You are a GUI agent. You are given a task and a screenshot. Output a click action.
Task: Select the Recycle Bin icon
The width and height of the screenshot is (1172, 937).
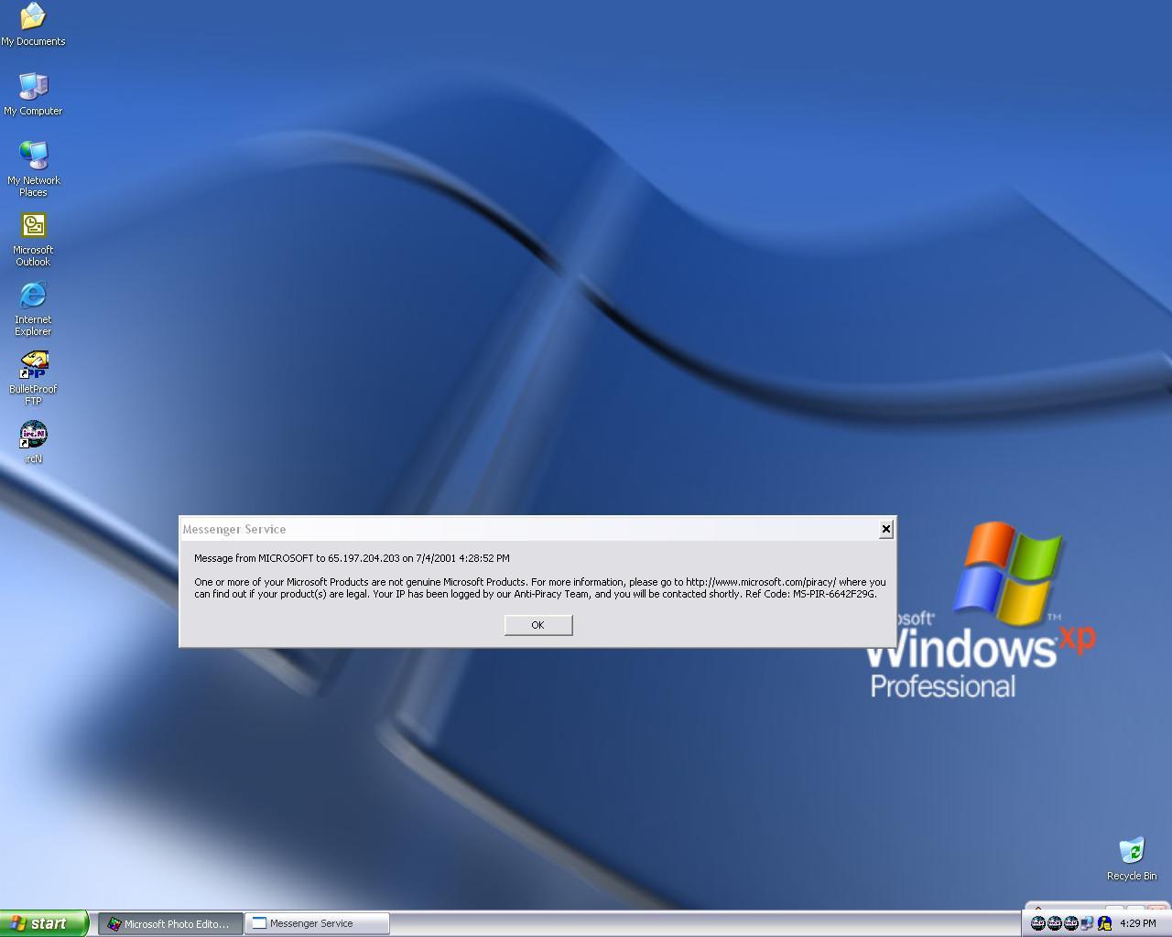(1132, 858)
